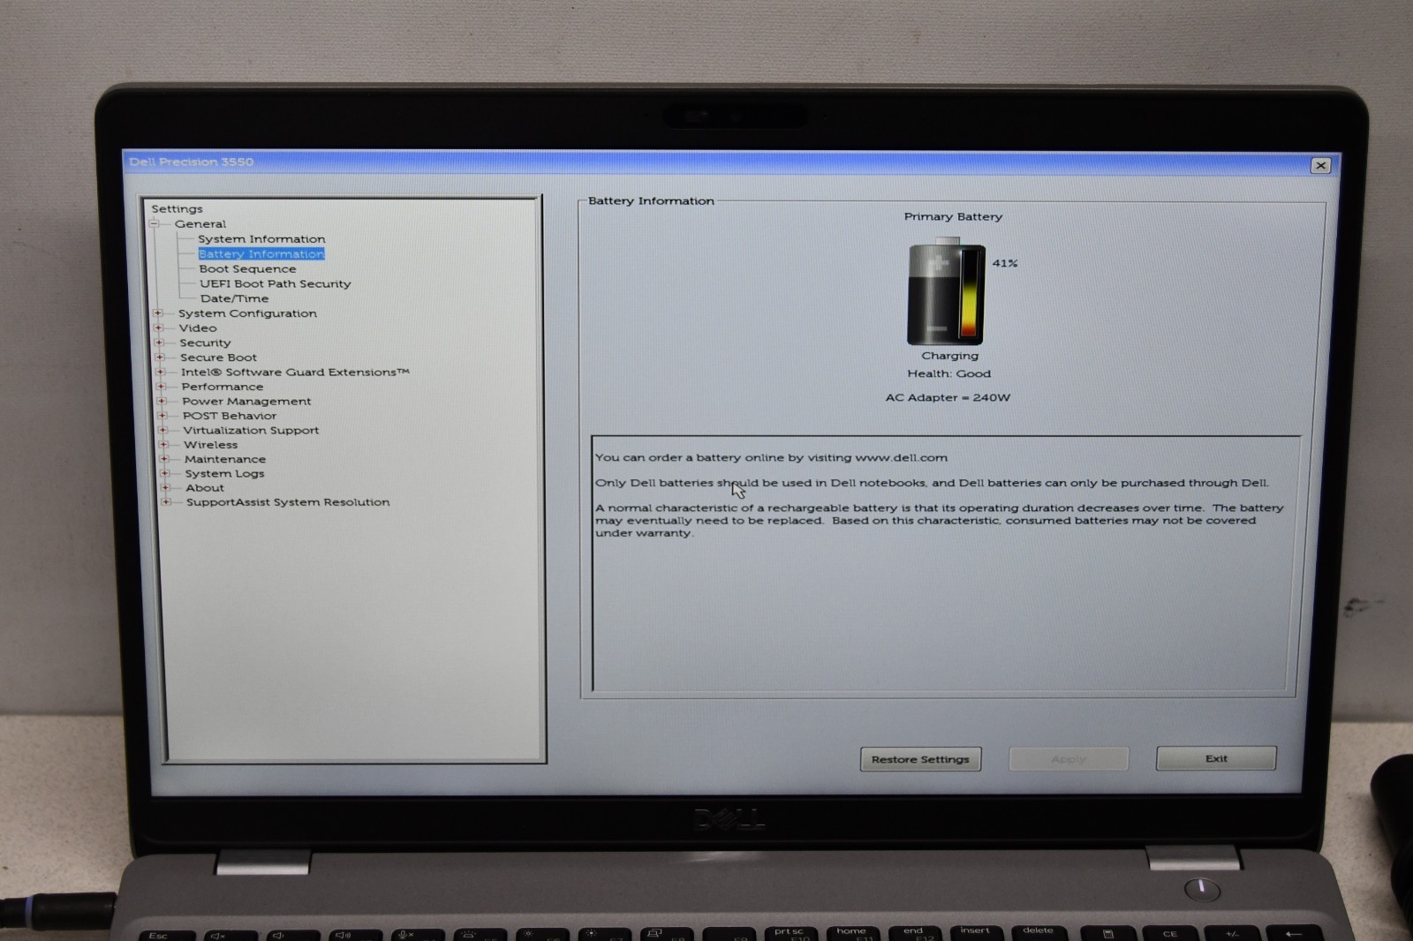Select System Configuration label
Image resolution: width=1413 pixels, height=941 pixels.
pyautogui.click(x=247, y=313)
